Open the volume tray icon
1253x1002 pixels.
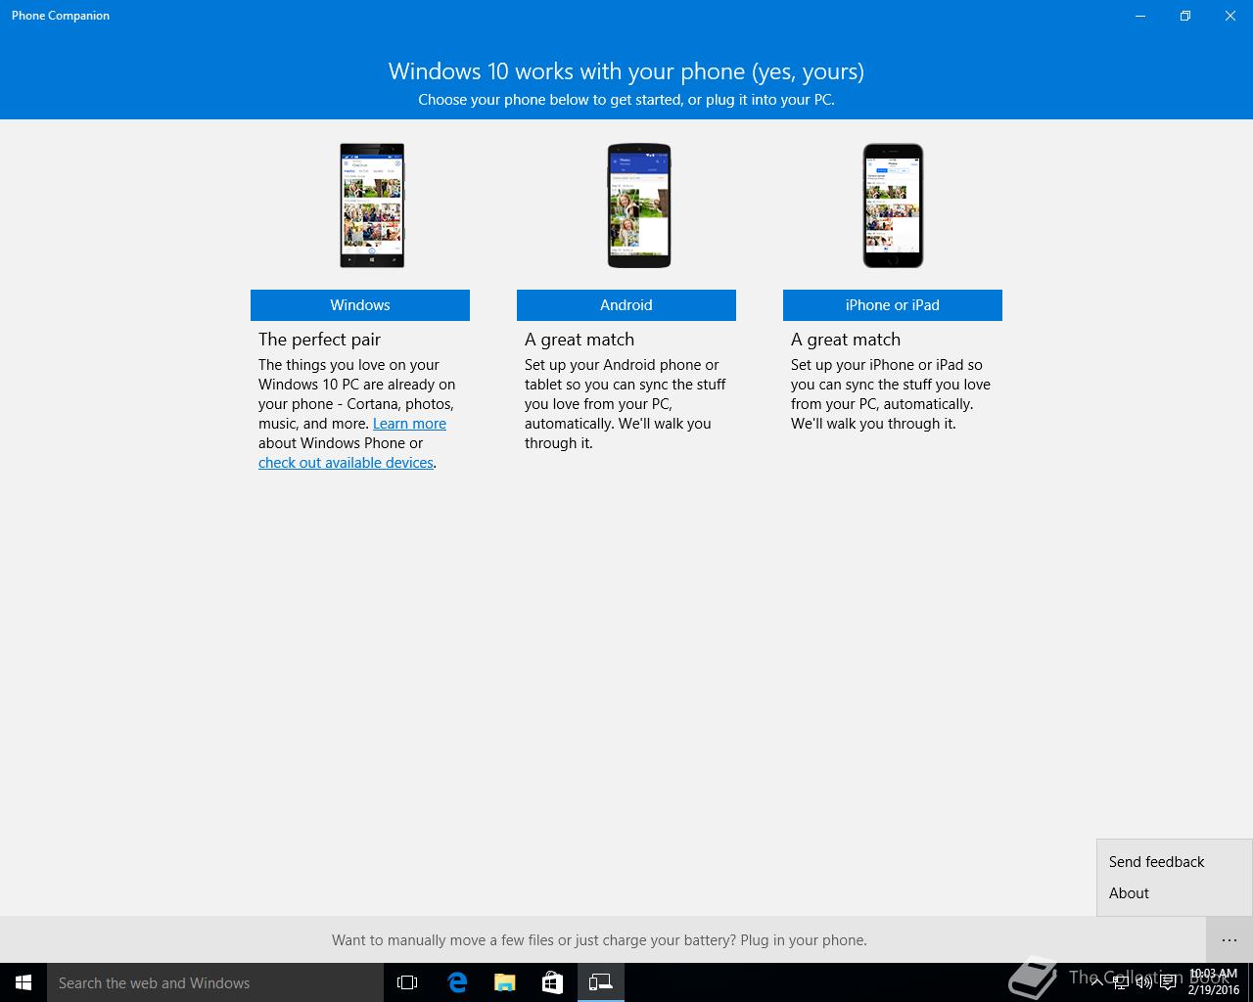(1144, 981)
